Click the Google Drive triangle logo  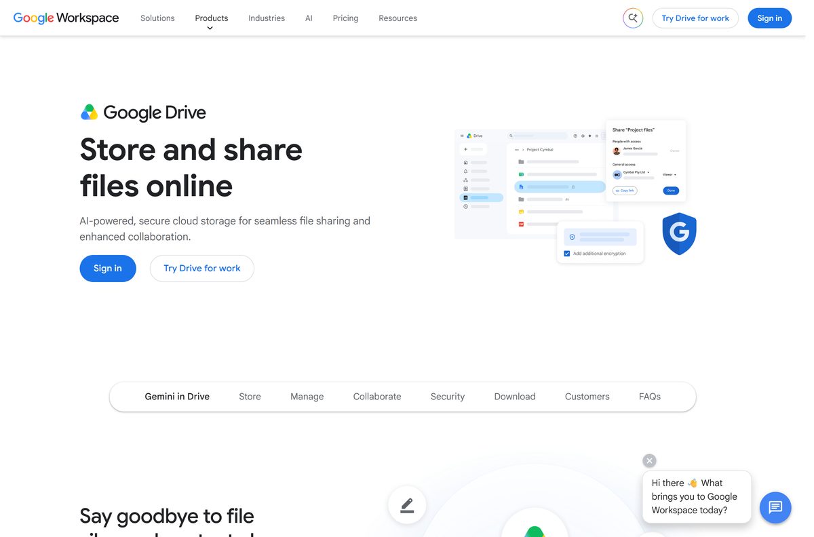pyautogui.click(x=89, y=113)
